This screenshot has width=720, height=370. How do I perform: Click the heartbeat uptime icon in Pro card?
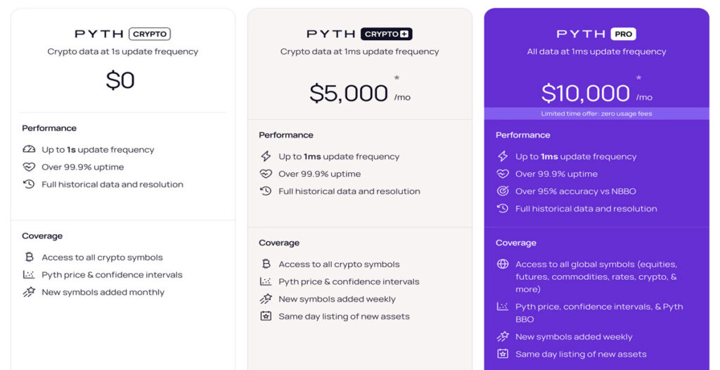[503, 174]
